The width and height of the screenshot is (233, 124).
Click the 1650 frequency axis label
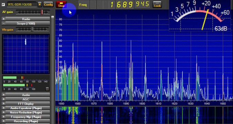click(x=223, y=104)
